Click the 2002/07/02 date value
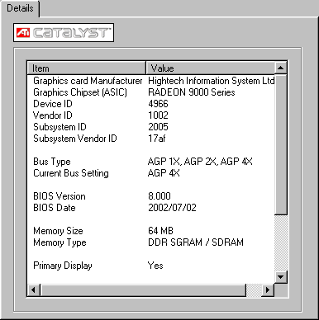The width and height of the screenshot is (319, 320). point(172,208)
